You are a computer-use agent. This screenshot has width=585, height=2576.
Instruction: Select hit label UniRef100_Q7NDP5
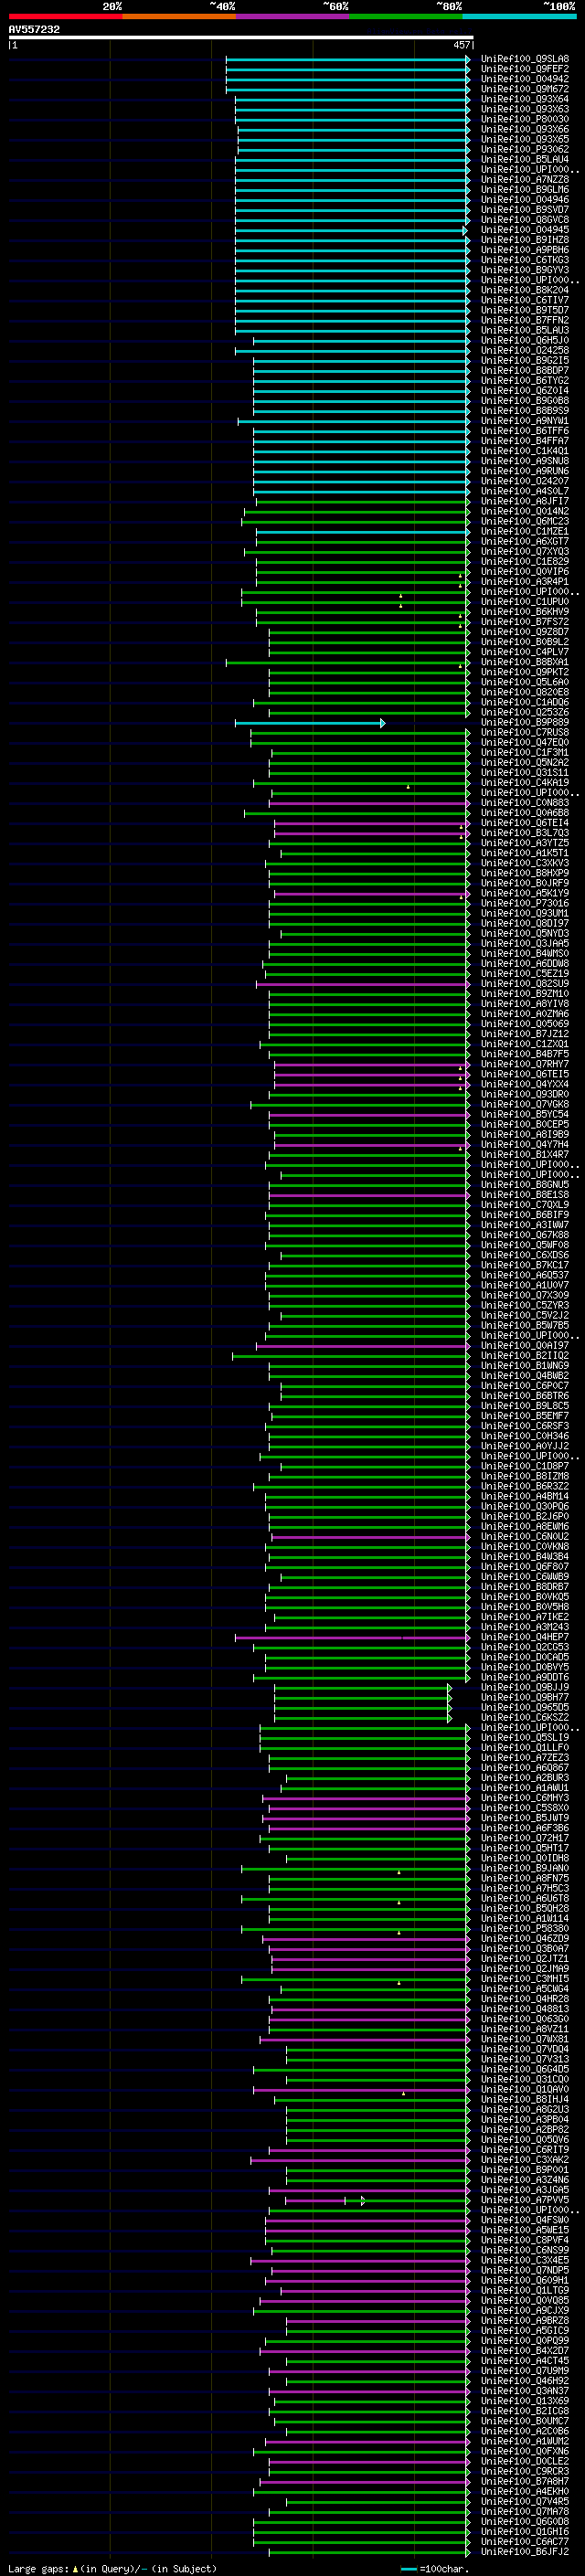(x=524, y=2270)
